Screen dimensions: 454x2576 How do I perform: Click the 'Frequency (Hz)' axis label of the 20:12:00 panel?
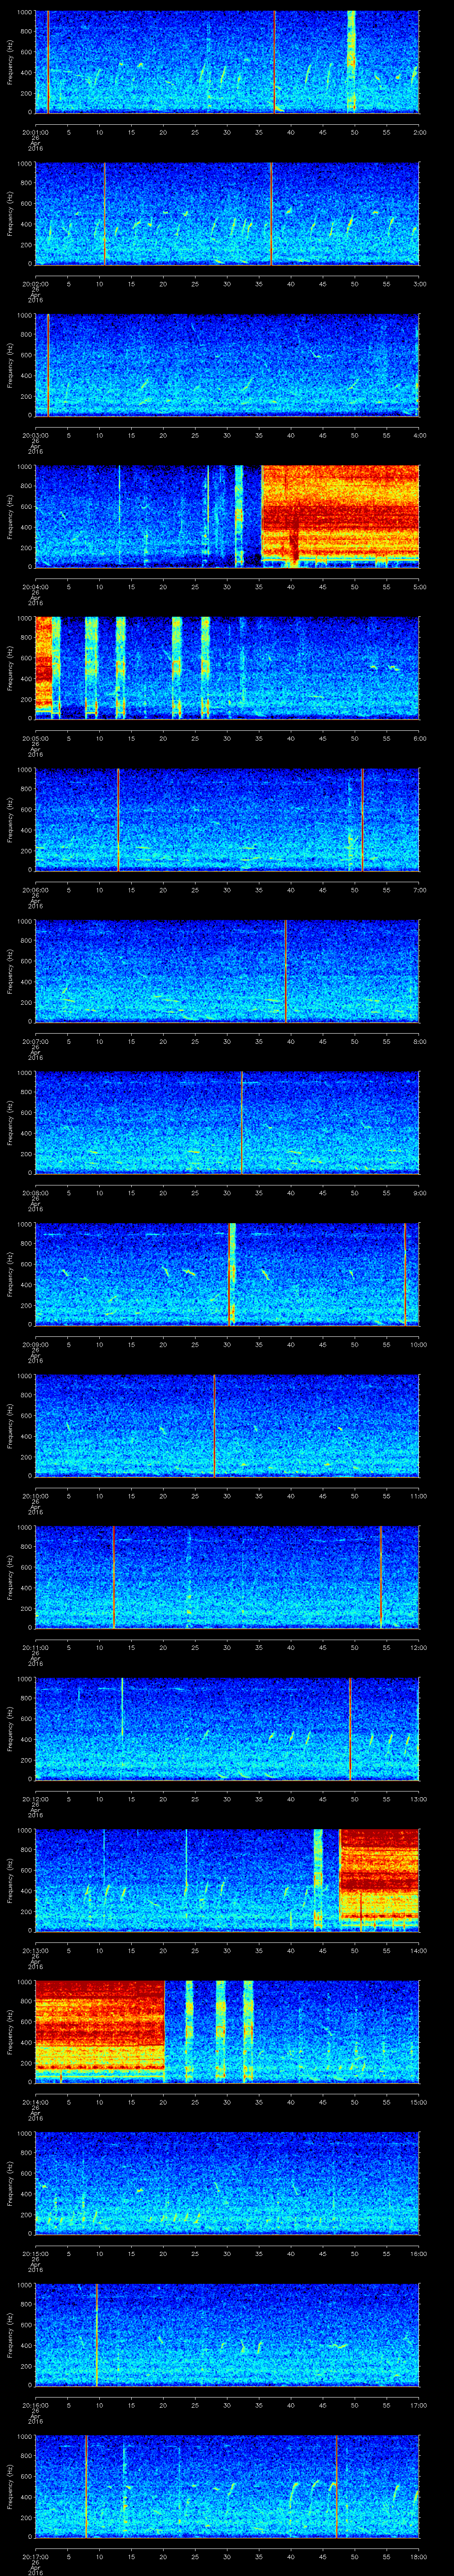[x=10, y=1729]
